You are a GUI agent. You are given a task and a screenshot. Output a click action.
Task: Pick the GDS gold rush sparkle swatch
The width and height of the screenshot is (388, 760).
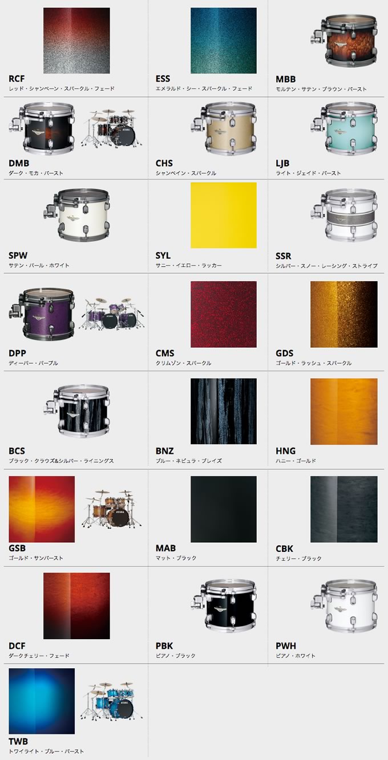344,314
